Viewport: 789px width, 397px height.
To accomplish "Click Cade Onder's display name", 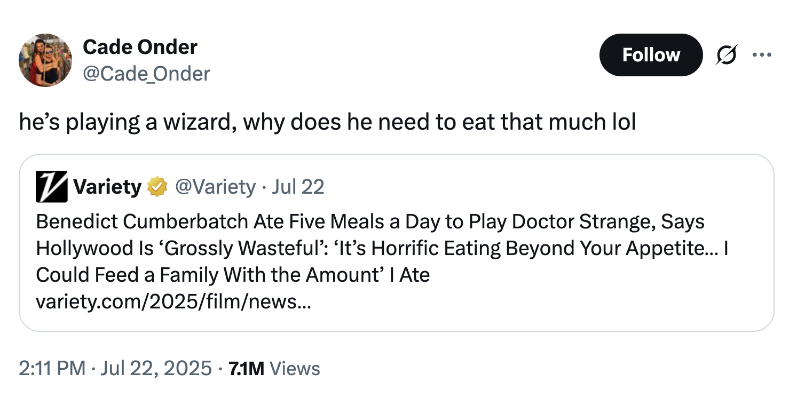I will coord(140,47).
